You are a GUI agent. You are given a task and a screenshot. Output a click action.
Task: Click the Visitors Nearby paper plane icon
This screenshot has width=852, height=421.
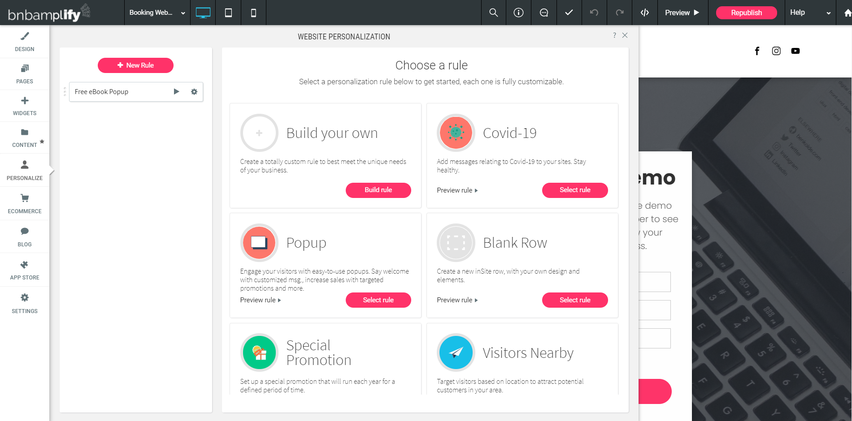click(x=456, y=352)
